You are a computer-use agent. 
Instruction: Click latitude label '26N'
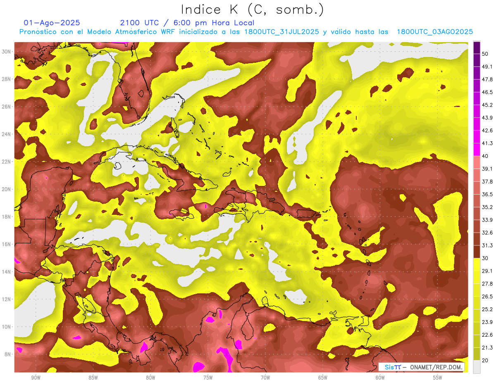tap(6, 107)
